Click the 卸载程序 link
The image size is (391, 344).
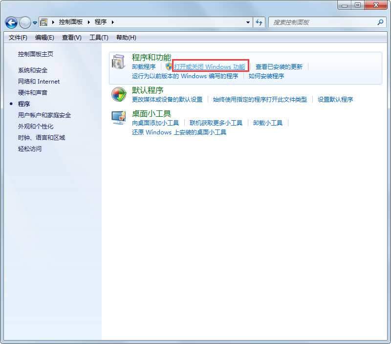coord(144,66)
